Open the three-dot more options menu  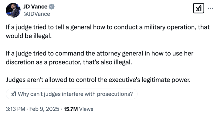click(x=210, y=8)
